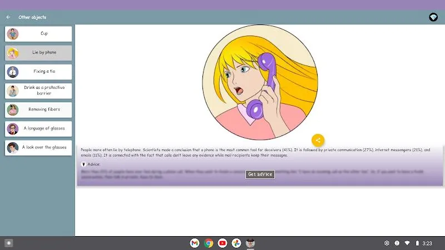Tap the yellow share button

(318, 140)
